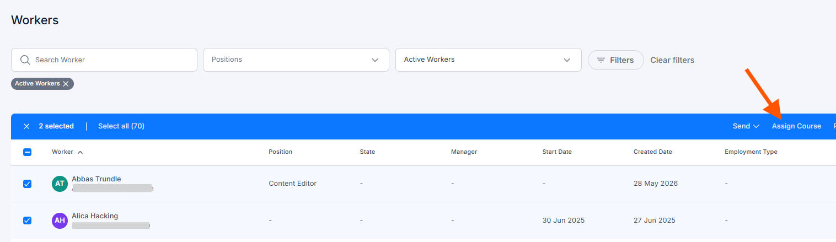Click the AT avatar for Abbas Trundle
Screen dimensions: 836x242
[60, 184]
